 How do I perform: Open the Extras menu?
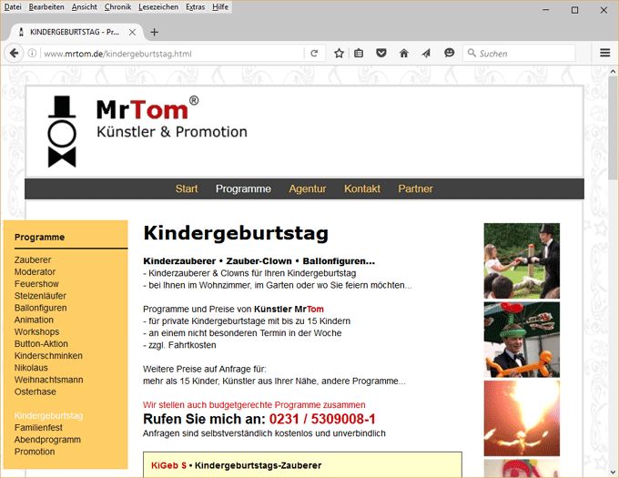[x=196, y=6]
